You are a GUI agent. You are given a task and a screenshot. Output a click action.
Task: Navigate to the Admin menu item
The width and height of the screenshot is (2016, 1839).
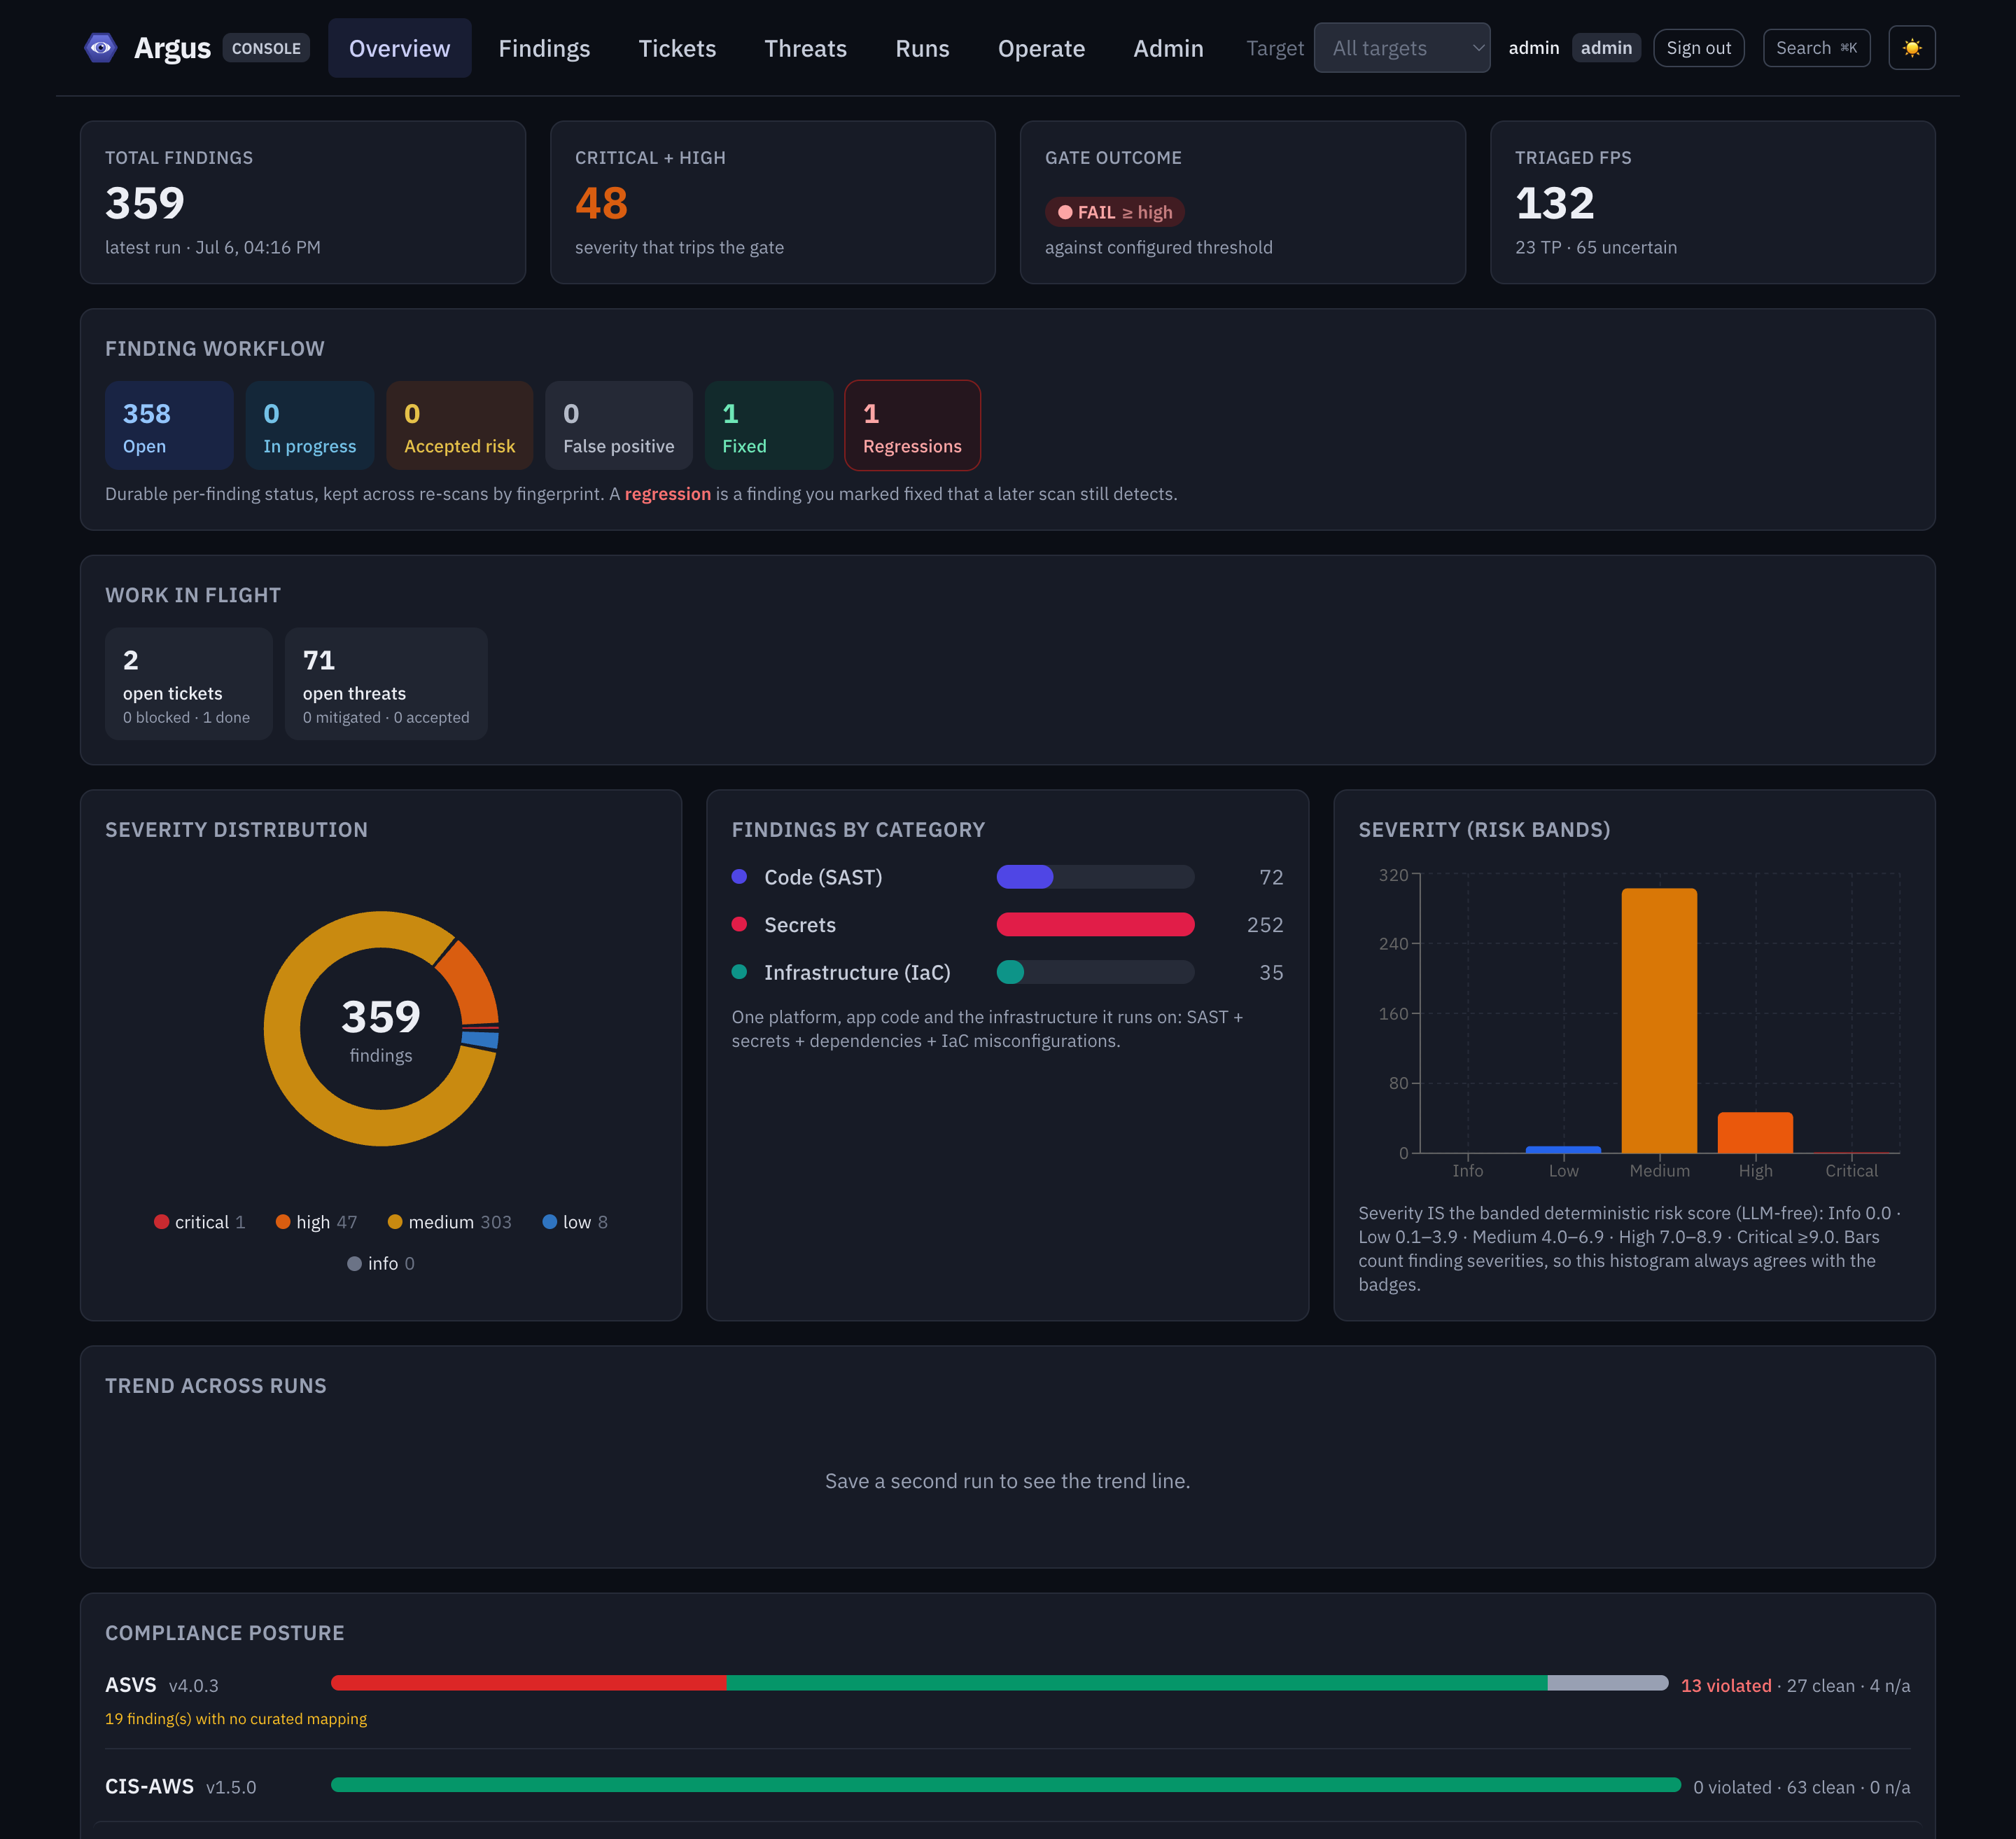point(1167,48)
